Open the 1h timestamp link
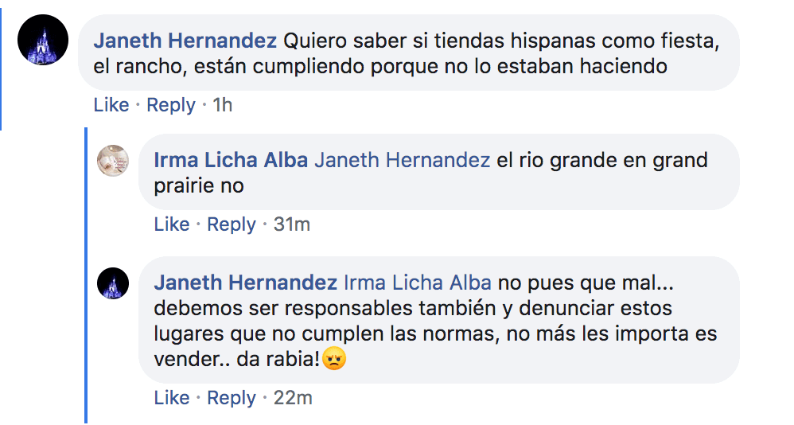This screenshot has height=425, width=794. [223, 105]
